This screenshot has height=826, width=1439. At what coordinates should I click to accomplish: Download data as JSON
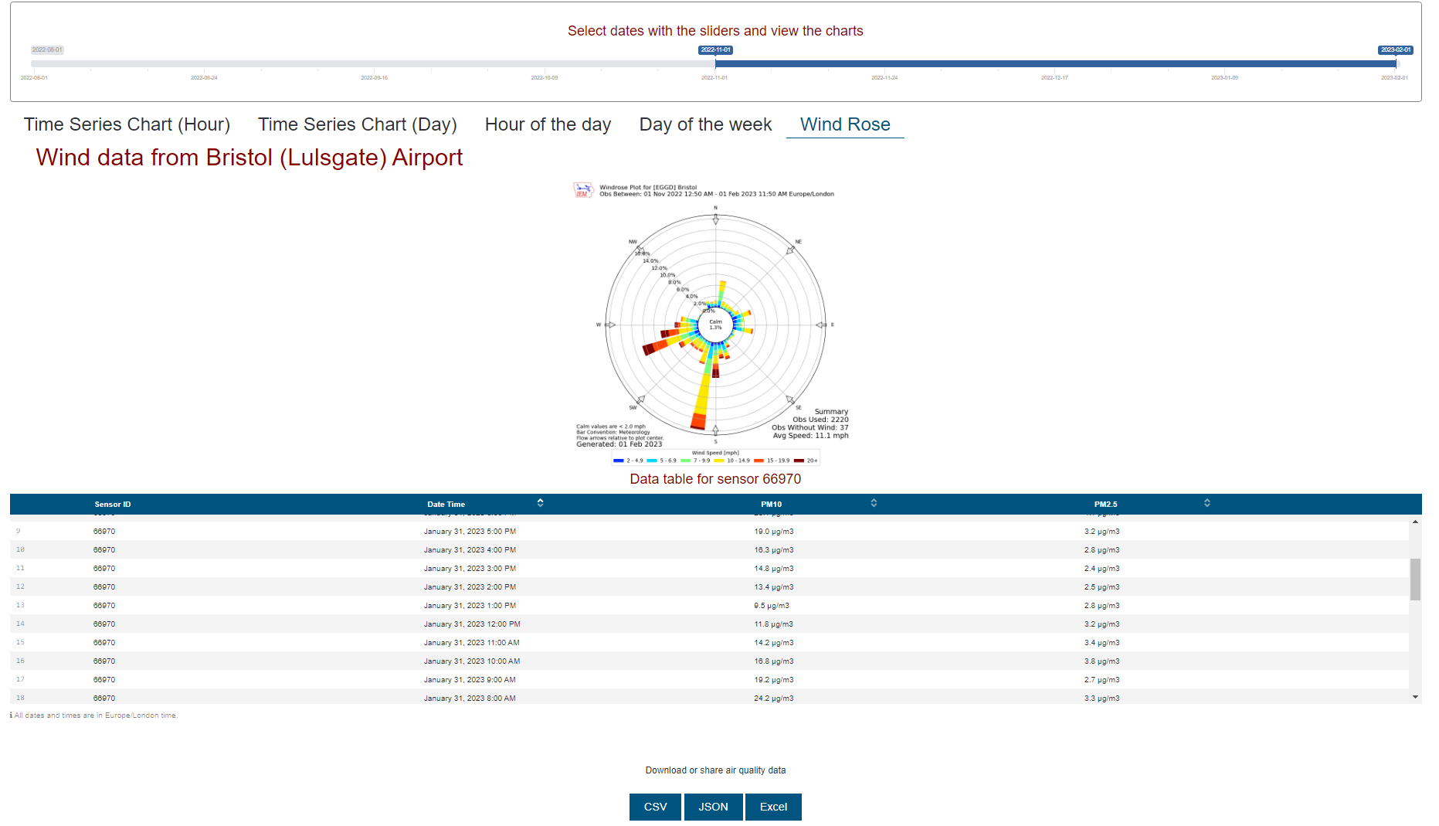coord(713,807)
